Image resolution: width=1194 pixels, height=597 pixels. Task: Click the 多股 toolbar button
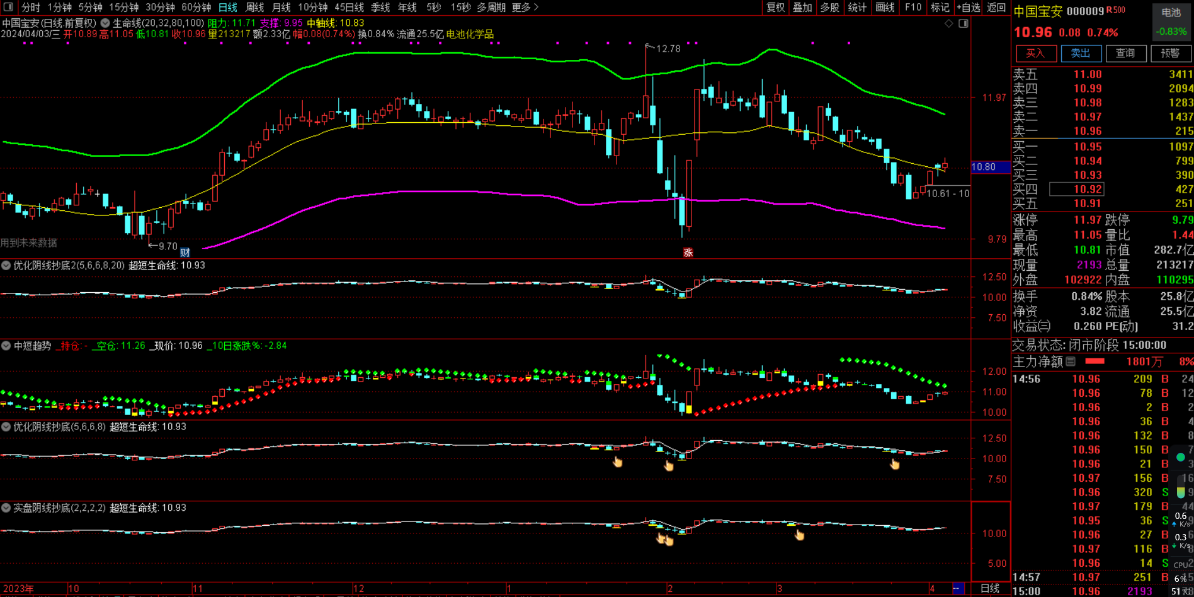830,7
